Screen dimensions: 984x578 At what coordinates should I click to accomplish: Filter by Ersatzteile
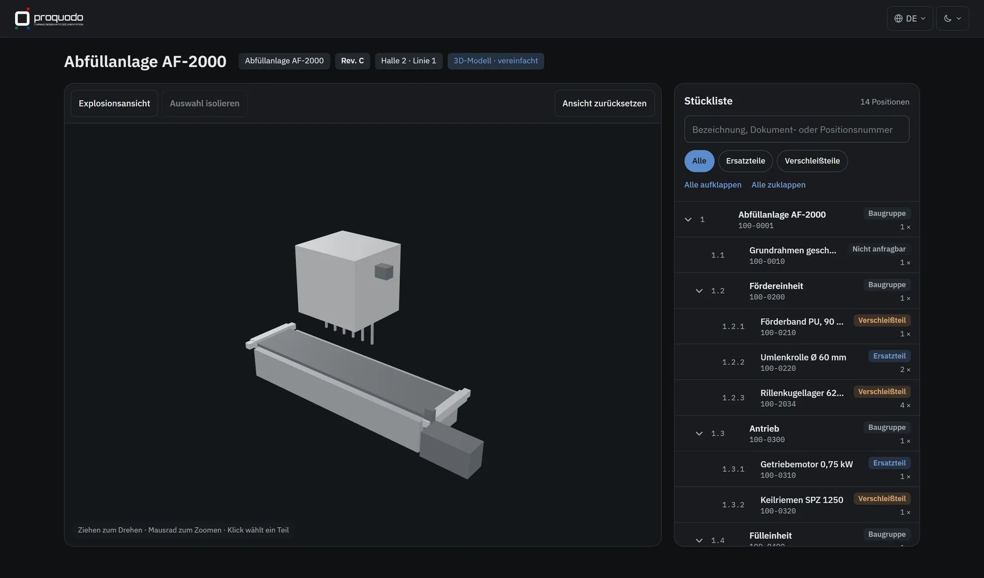pyautogui.click(x=745, y=161)
